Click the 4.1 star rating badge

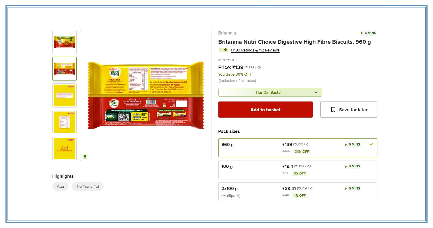223,50
